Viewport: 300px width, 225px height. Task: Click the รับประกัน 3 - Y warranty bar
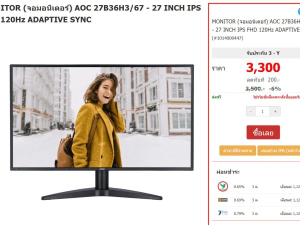click(256, 53)
